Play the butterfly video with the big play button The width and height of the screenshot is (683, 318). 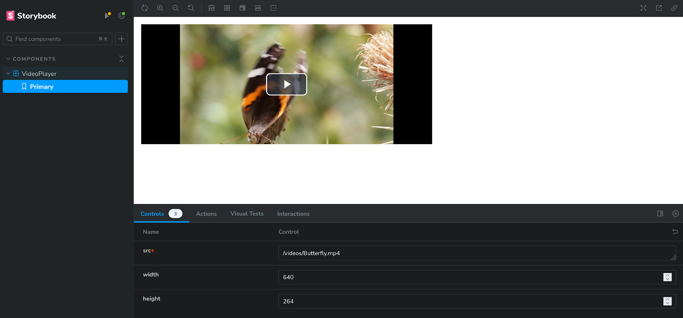pos(286,84)
